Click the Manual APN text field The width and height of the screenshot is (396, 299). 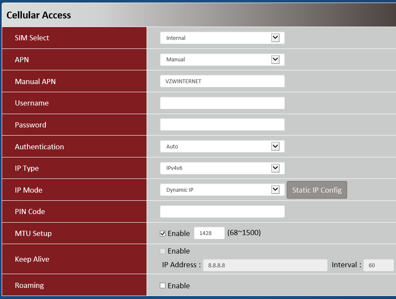(x=222, y=81)
